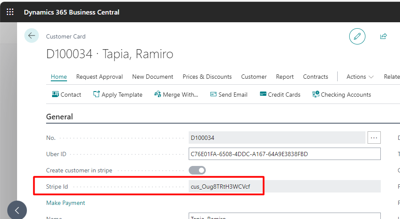The image size is (400, 219).
Task: Open Credit Cards action
Action: [x=280, y=95]
